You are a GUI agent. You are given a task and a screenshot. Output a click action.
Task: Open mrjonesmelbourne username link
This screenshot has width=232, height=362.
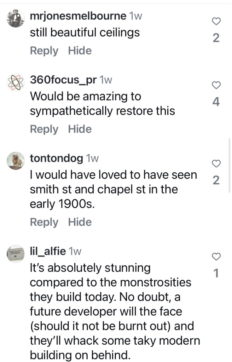tap(78, 16)
